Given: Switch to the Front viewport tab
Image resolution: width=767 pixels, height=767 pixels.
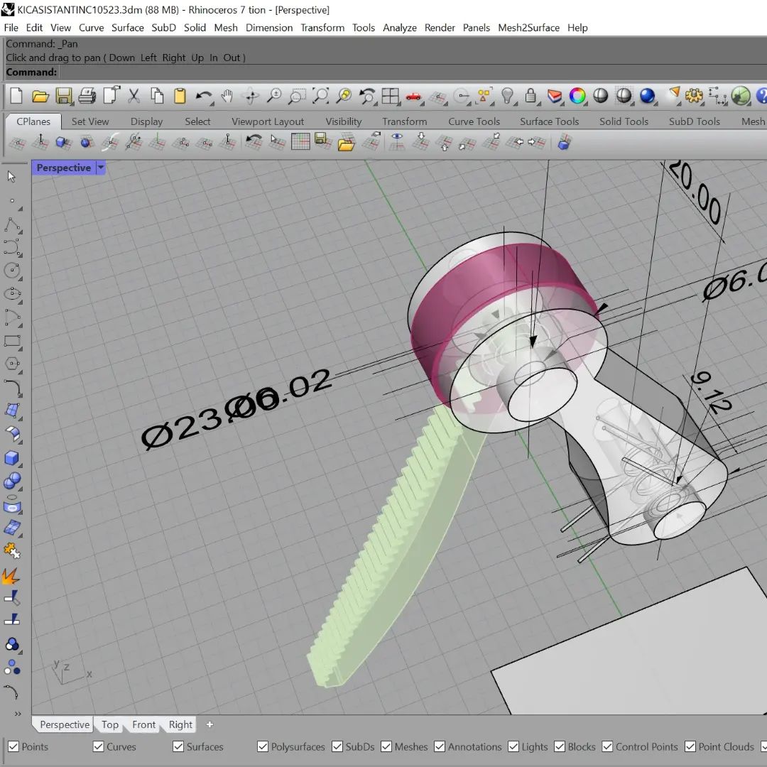Looking at the screenshot, I should pyautogui.click(x=143, y=724).
